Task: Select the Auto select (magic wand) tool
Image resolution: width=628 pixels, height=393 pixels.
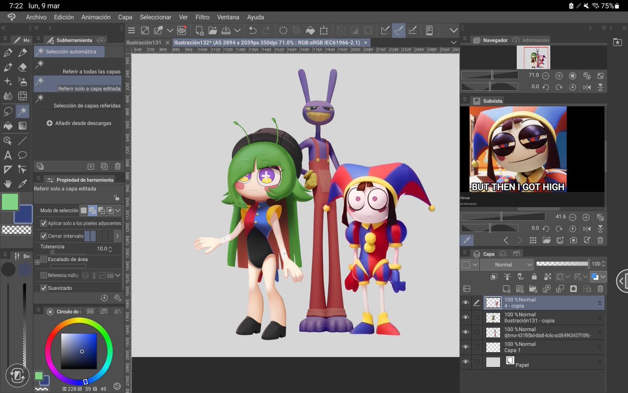Action: point(23,111)
